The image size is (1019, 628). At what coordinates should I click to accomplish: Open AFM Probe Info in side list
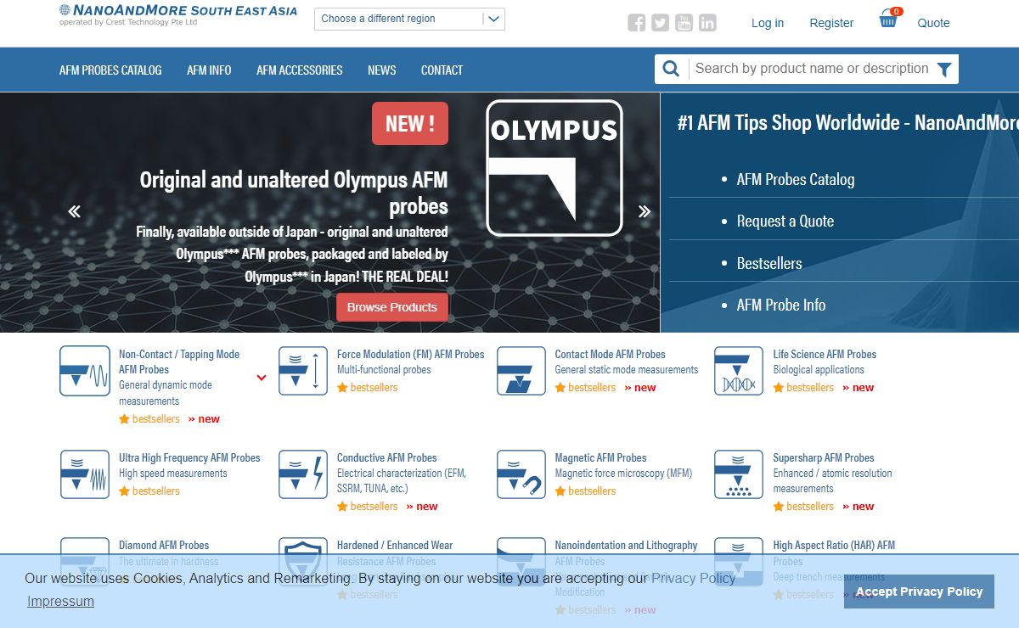781,305
